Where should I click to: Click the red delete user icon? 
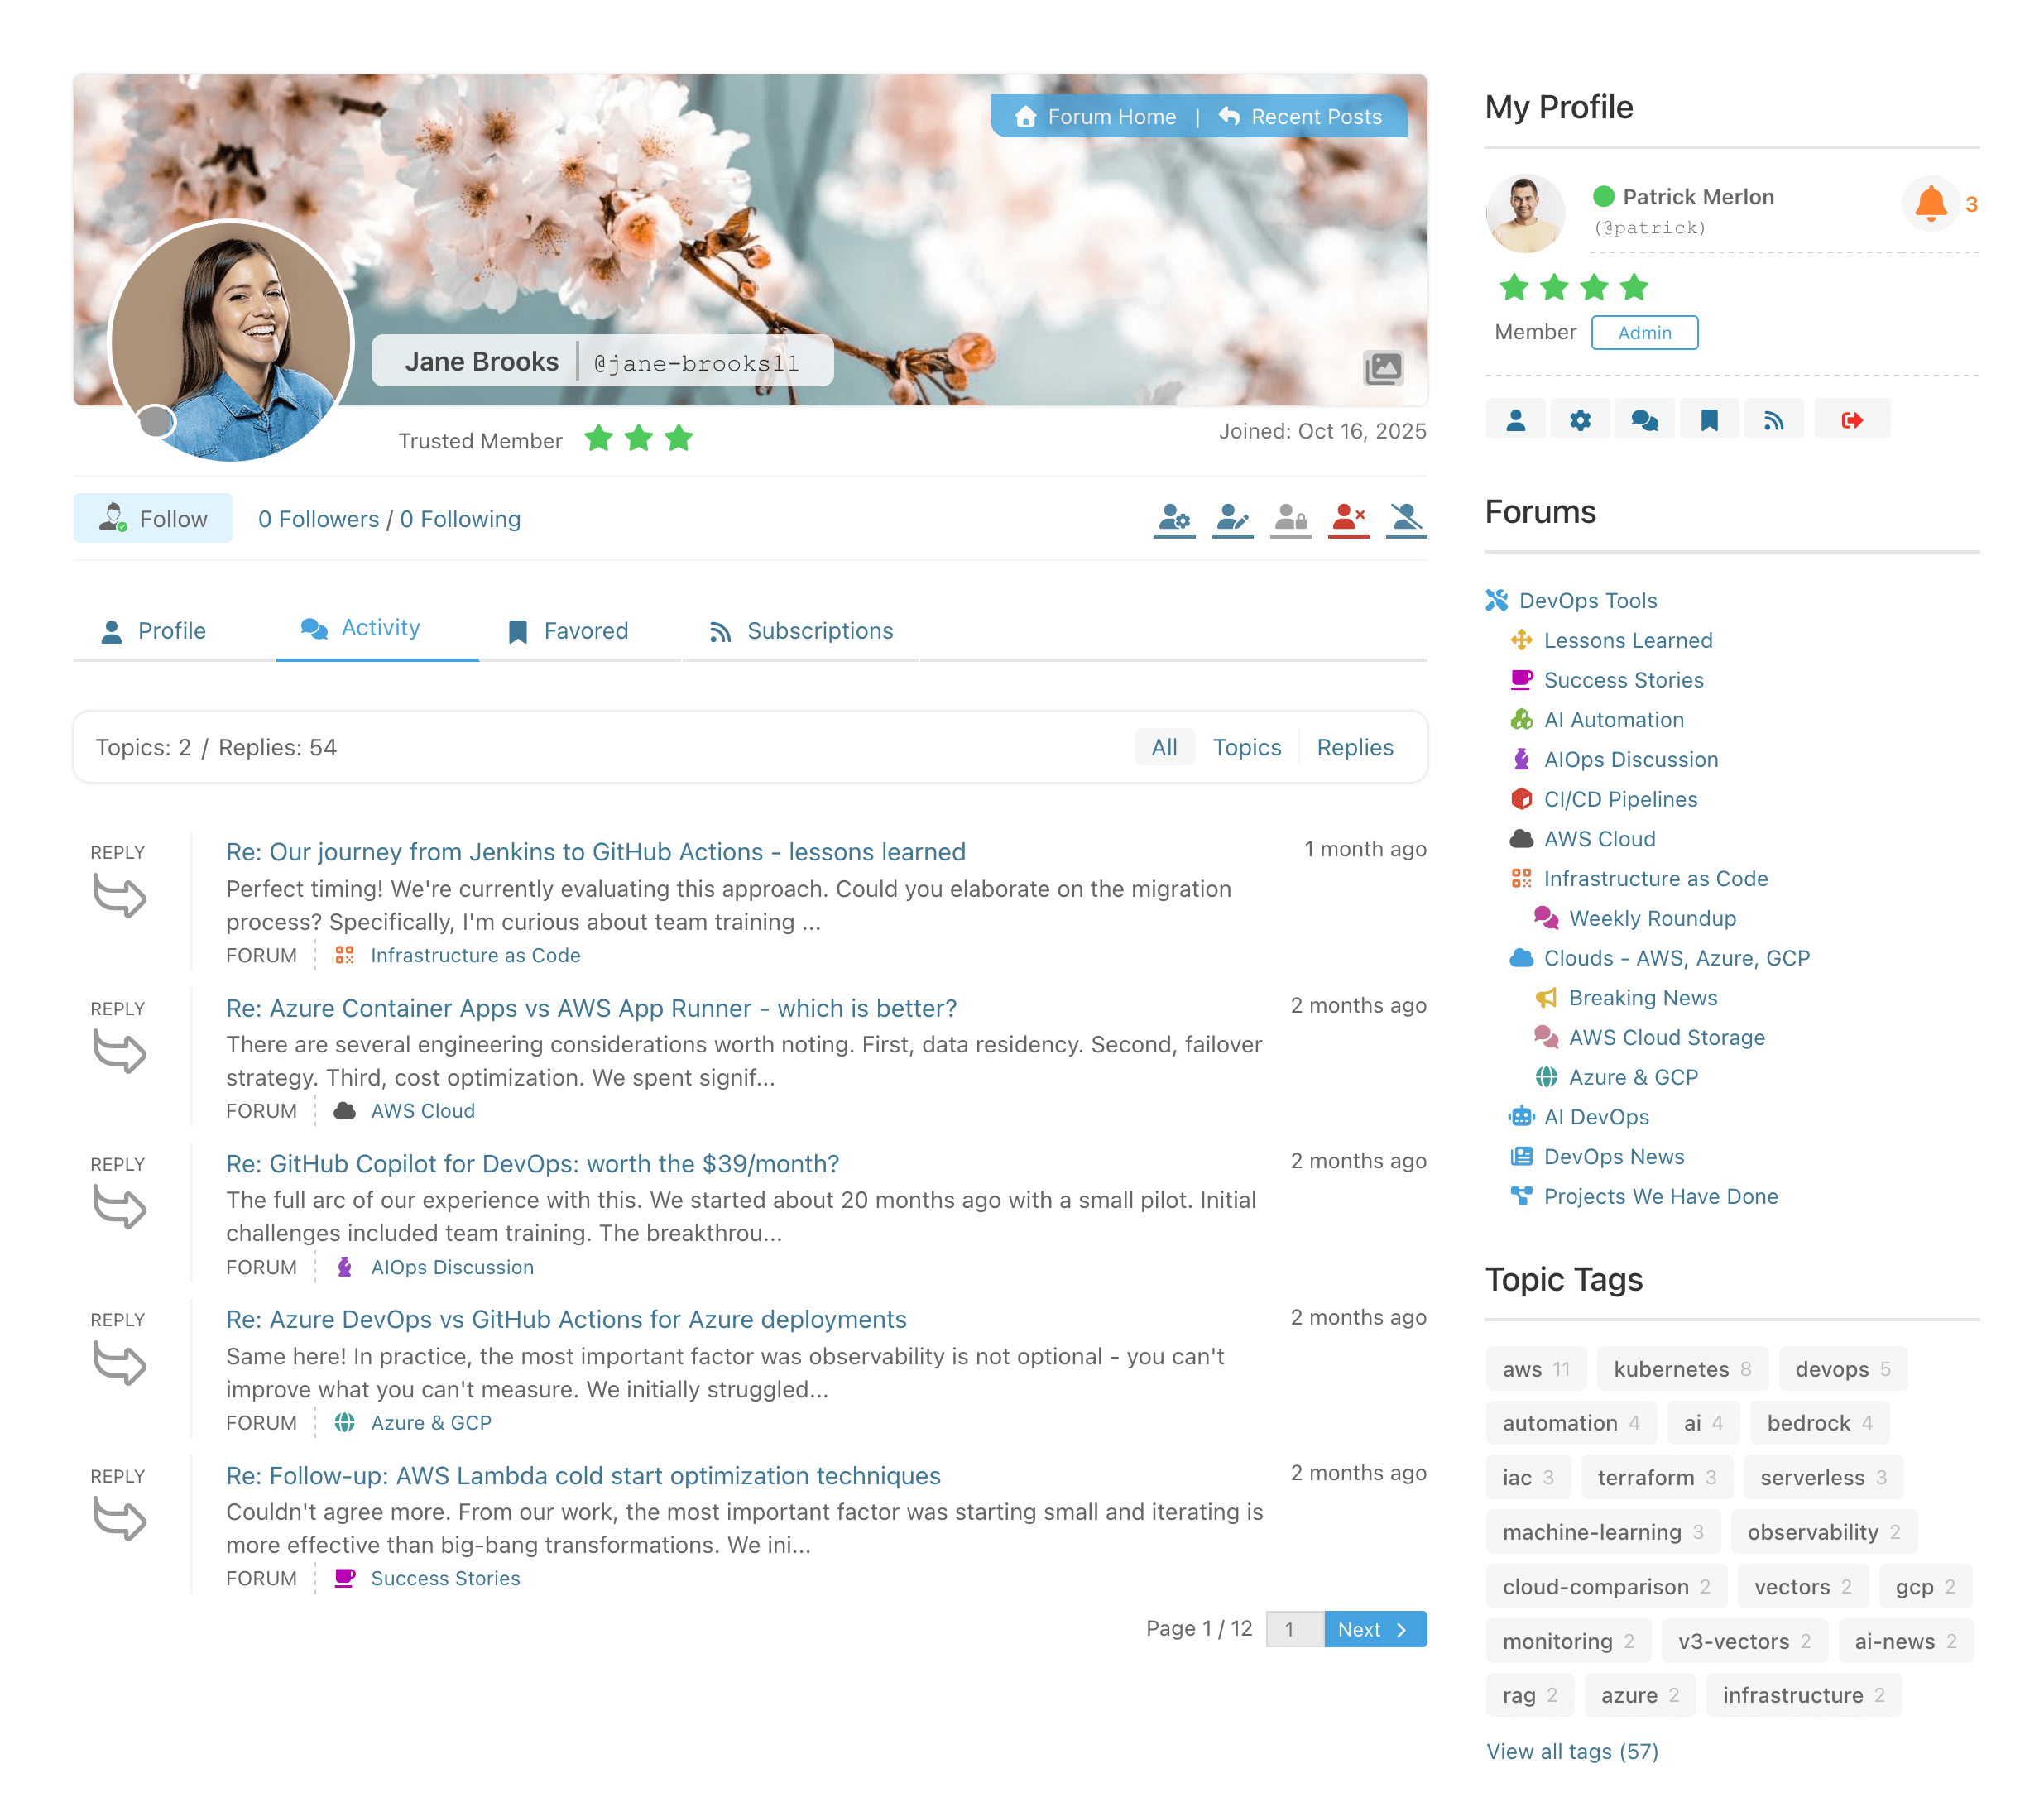point(1347,517)
